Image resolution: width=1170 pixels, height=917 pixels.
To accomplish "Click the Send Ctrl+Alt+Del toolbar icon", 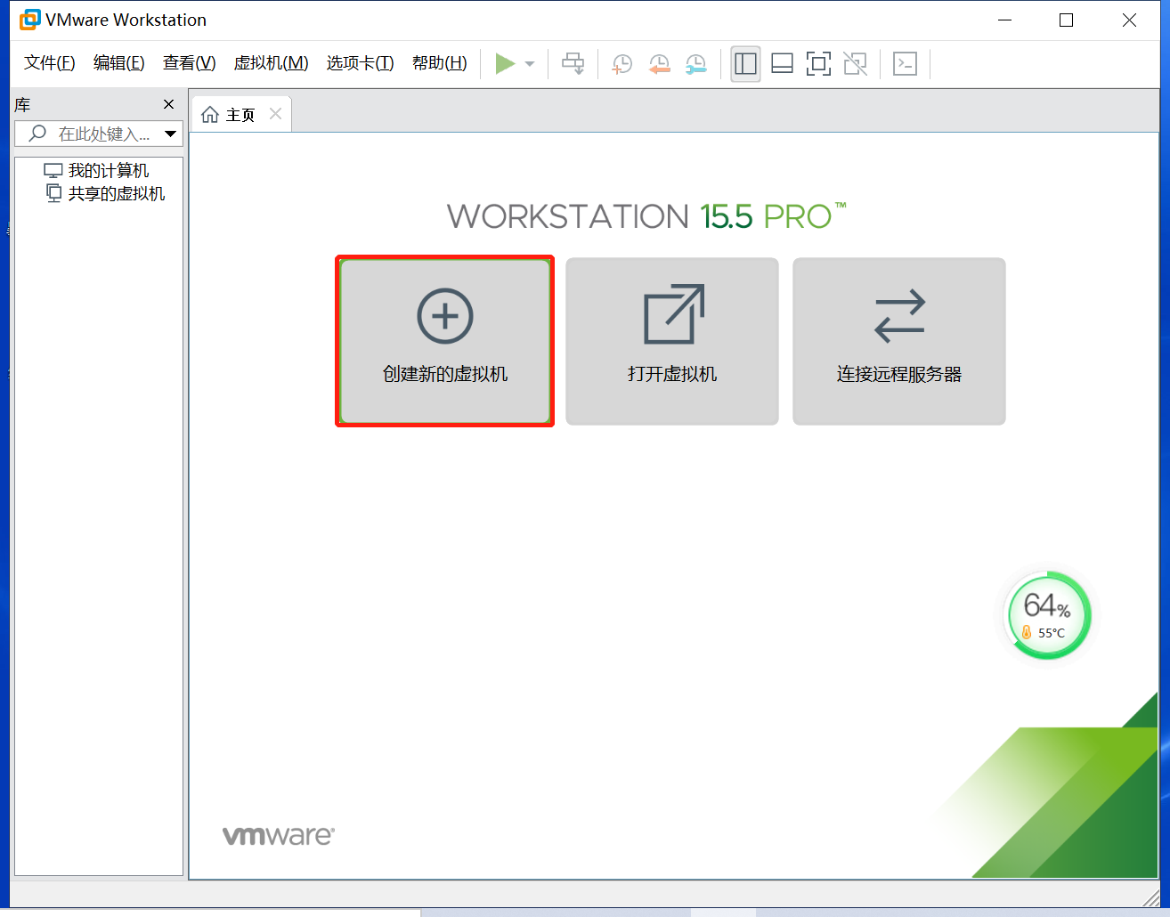I will (573, 64).
